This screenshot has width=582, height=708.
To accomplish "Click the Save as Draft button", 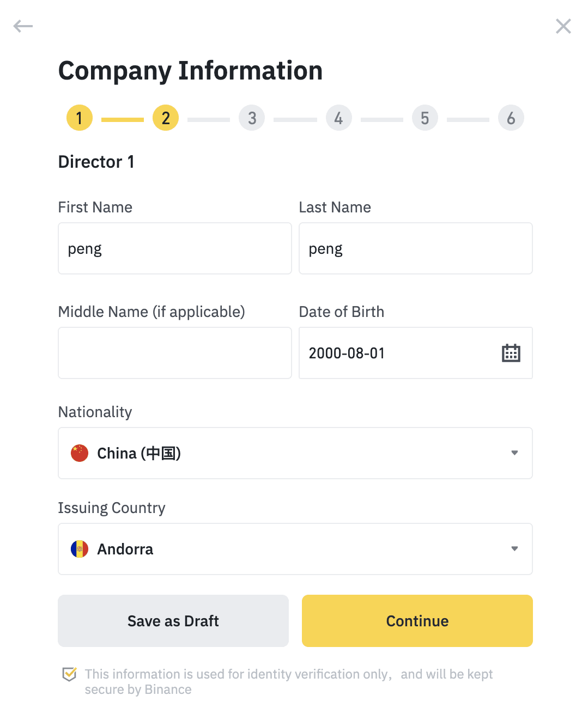I will coord(173,621).
